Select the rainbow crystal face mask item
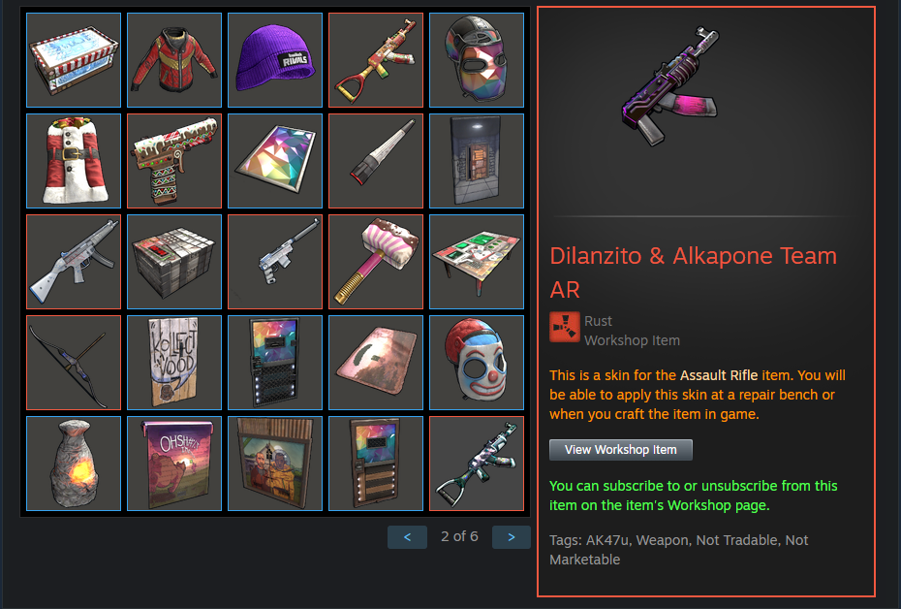The image size is (901, 609). click(477, 60)
